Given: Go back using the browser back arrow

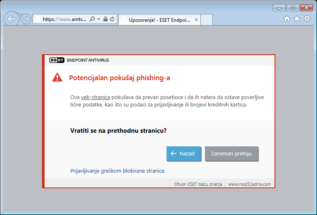Looking at the screenshot, I should coord(12,19).
